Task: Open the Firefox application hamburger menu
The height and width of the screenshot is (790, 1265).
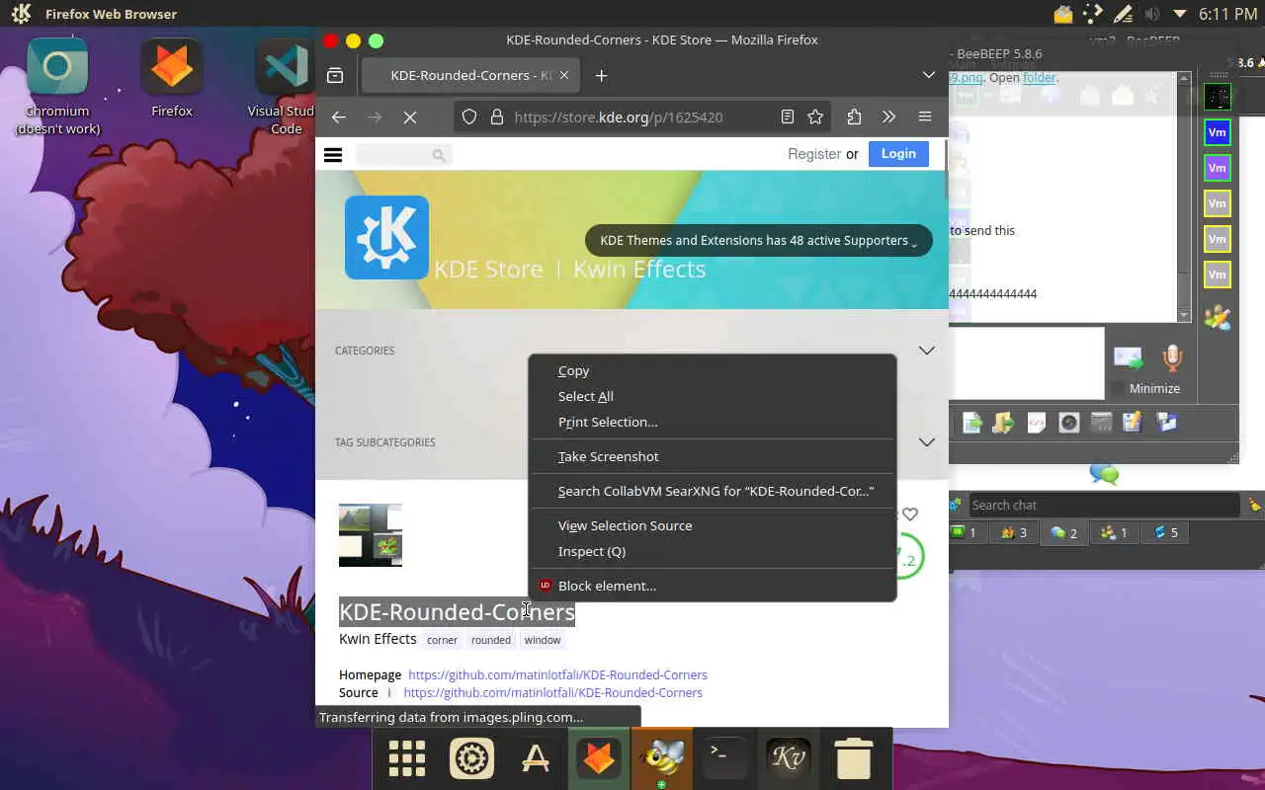Action: point(925,117)
